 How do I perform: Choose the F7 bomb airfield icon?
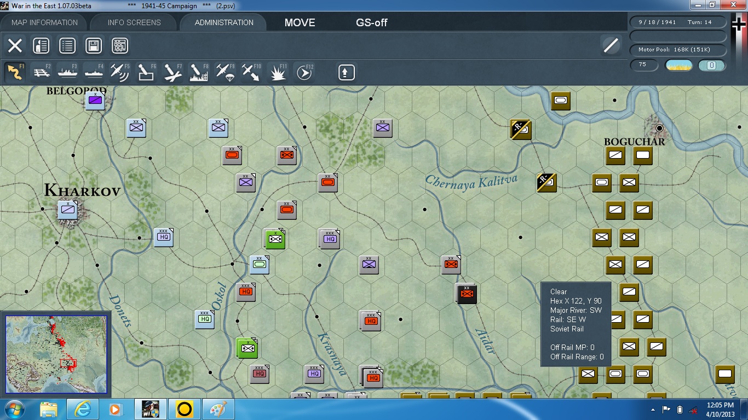(x=172, y=72)
